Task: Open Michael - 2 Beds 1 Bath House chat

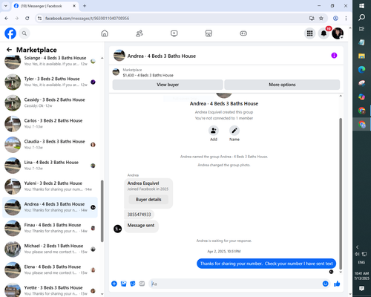Action: (x=50, y=249)
